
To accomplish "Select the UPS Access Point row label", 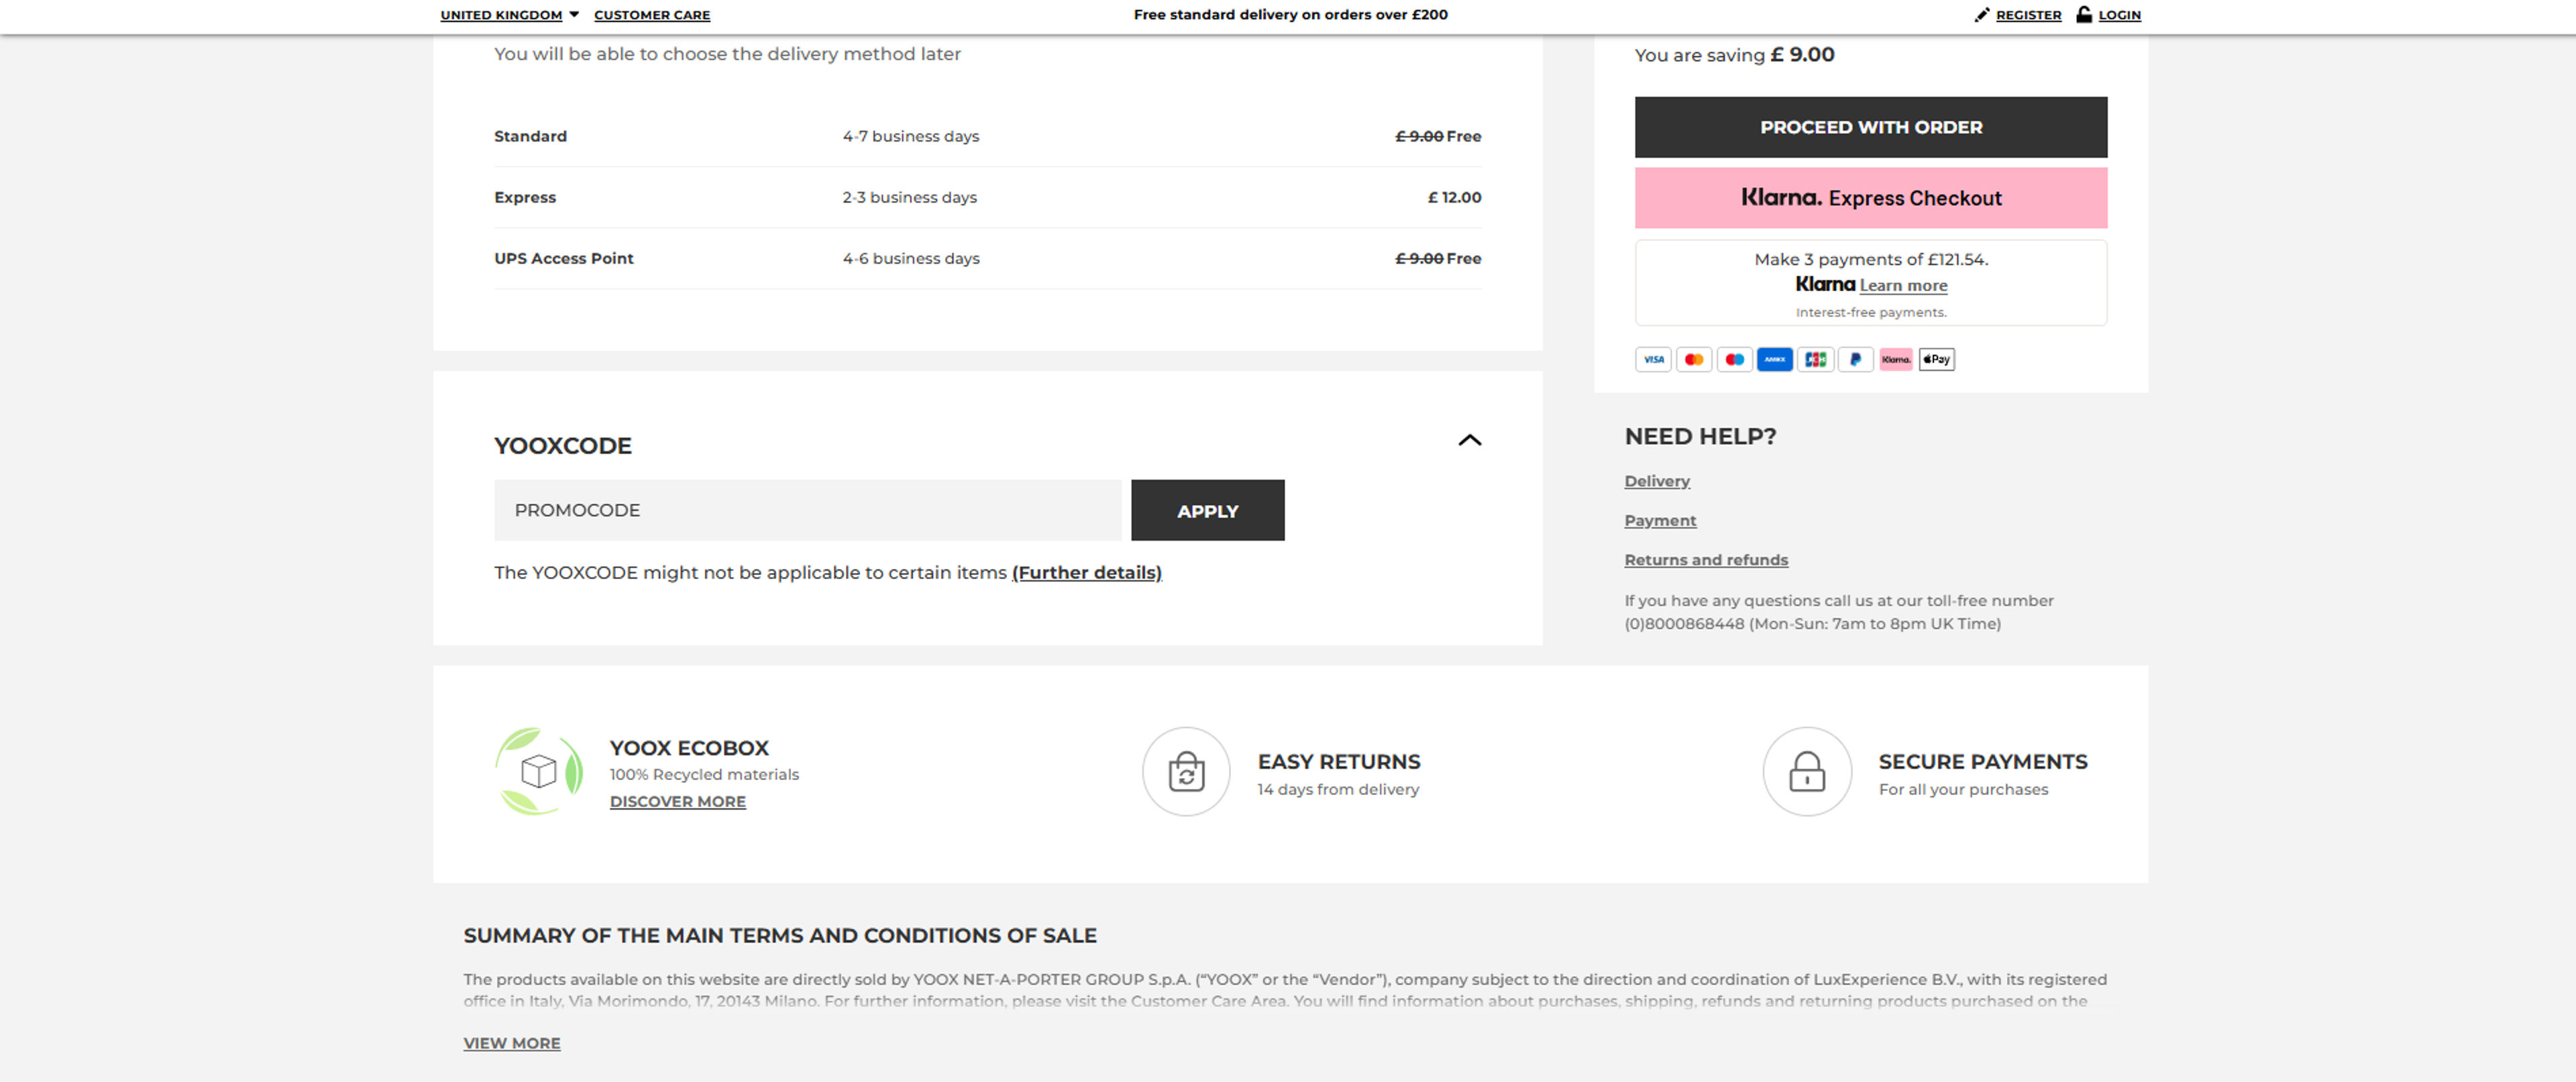I will pos(564,258).
